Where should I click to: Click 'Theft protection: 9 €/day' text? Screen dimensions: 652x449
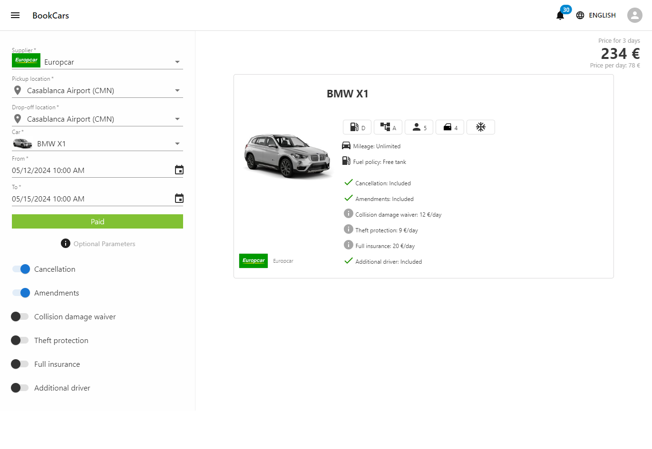point(387,230)
